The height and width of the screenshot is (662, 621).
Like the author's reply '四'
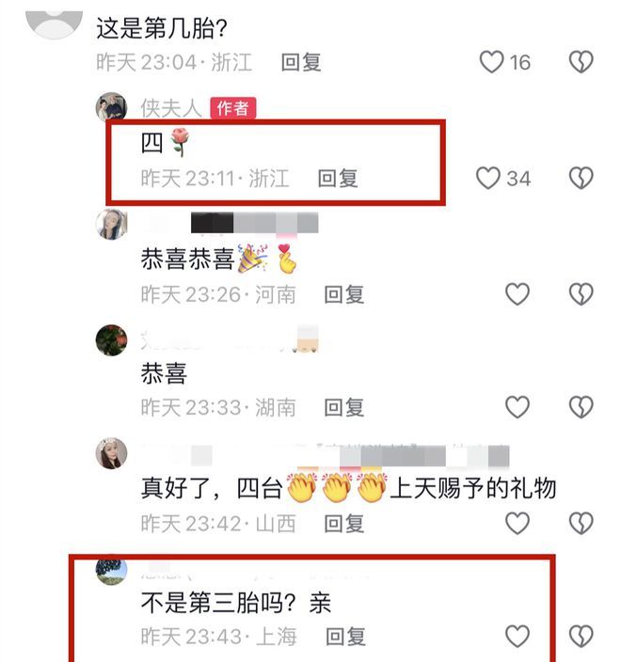488,178
